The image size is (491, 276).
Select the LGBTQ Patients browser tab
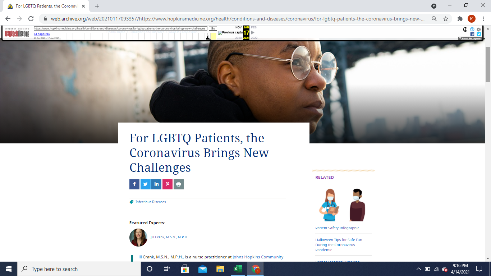tap(47, 6)
